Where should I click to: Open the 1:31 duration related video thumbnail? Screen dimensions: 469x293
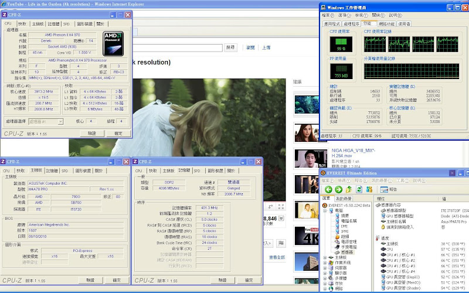tap(311, 158)
